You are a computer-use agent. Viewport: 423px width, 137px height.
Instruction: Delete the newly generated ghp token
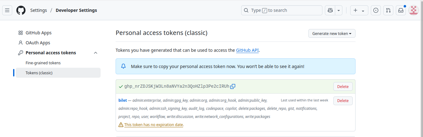[x=343, y=86]
